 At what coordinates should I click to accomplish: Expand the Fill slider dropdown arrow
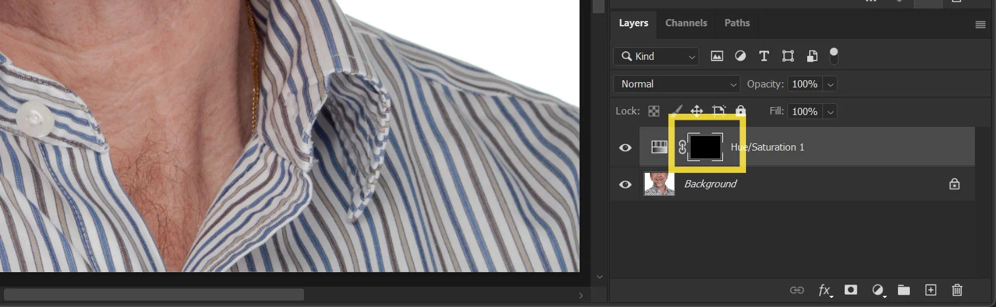pyautogui.click(x=830, y=112)
